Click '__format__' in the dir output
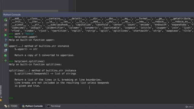This screenshot has height=109, width=194. point(143,18)
